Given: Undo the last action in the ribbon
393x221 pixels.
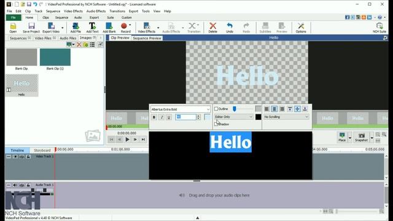Looking at the screenshot, I should click(x=230, y=28).
